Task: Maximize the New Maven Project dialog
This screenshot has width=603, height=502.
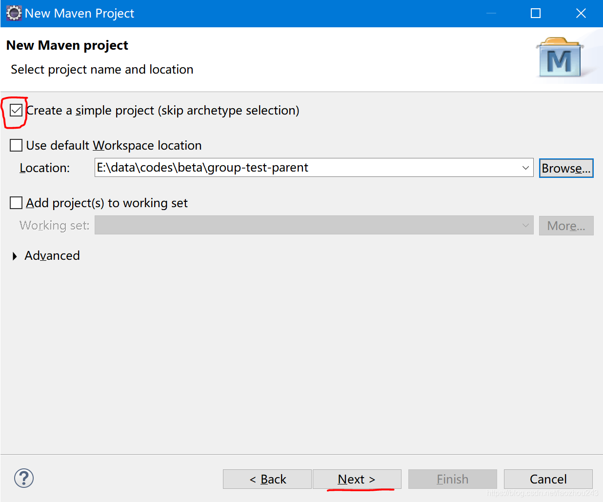Action: pos(536,13)
